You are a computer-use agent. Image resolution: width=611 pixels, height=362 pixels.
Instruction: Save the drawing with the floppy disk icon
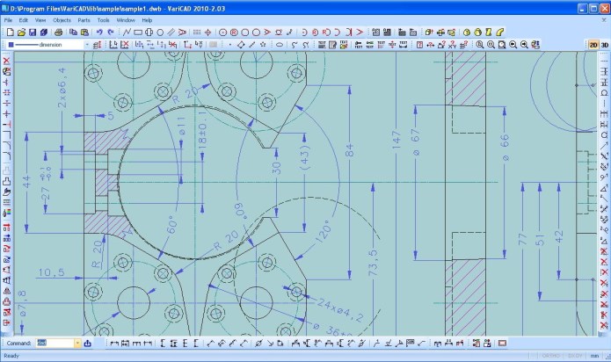[33, 33]
